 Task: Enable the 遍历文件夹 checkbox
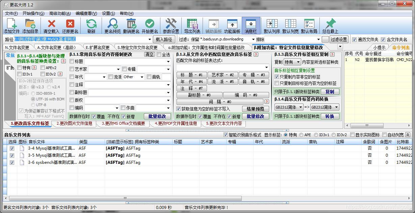(x=354, y=39)
